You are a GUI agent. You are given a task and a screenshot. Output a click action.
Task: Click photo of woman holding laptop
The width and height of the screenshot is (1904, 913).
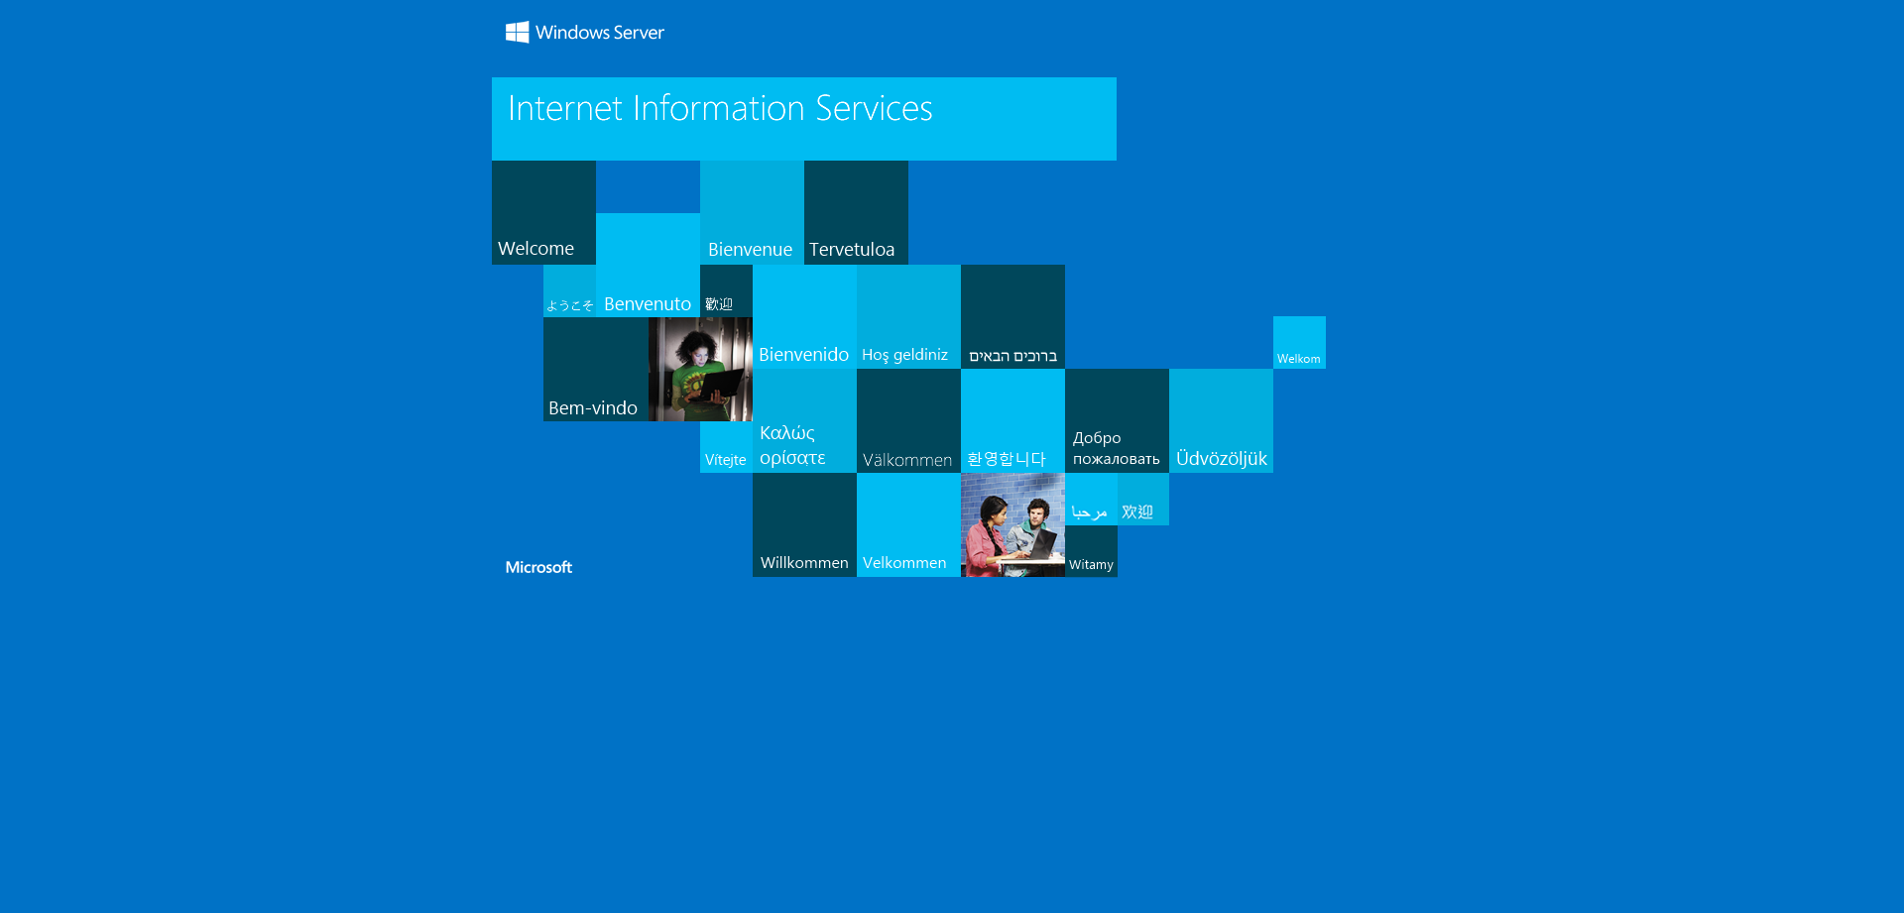tap(700, 369)
